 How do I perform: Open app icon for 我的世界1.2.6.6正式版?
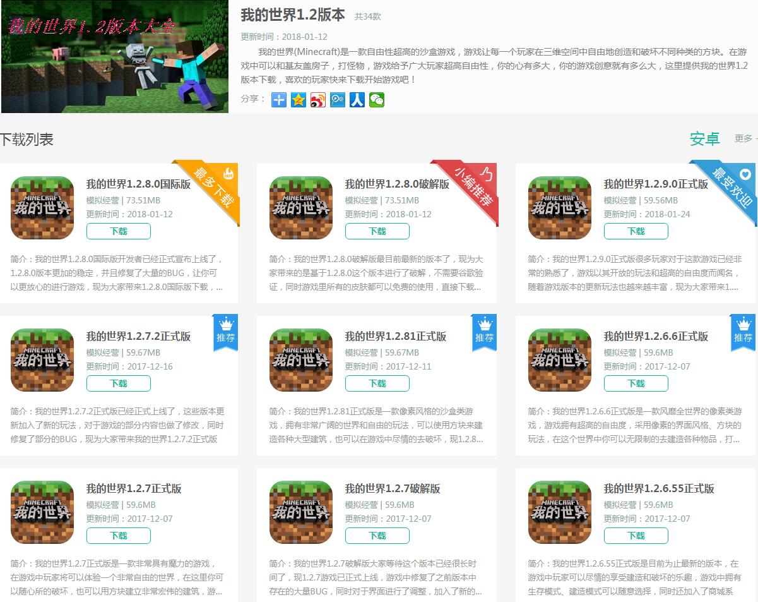click(x=560, y=360)
